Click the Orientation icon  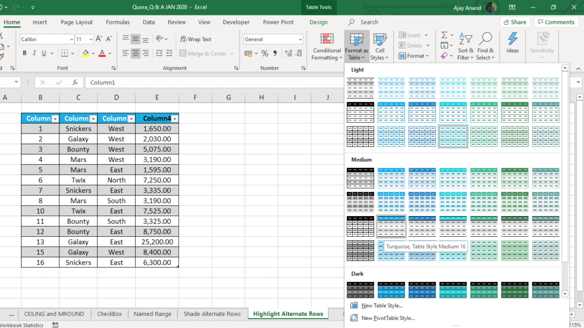tap(160, 39)
